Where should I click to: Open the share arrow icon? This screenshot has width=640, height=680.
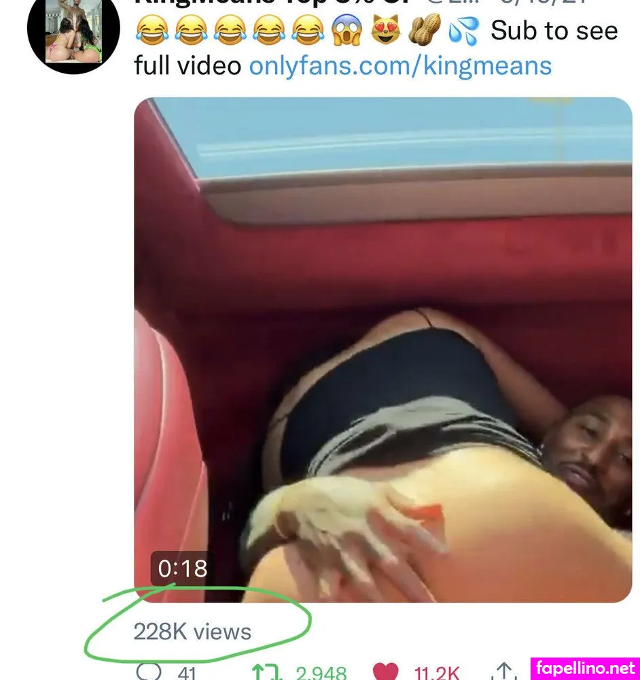[x=503, y=671]
